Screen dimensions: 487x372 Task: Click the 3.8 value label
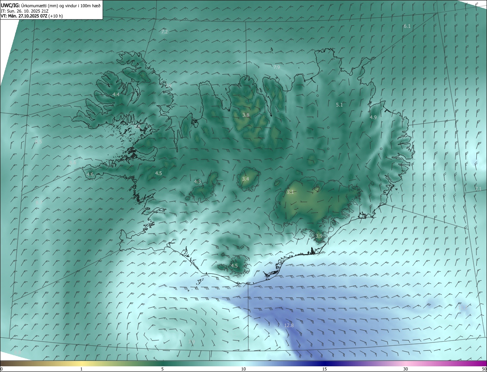[x=246, y=115]
